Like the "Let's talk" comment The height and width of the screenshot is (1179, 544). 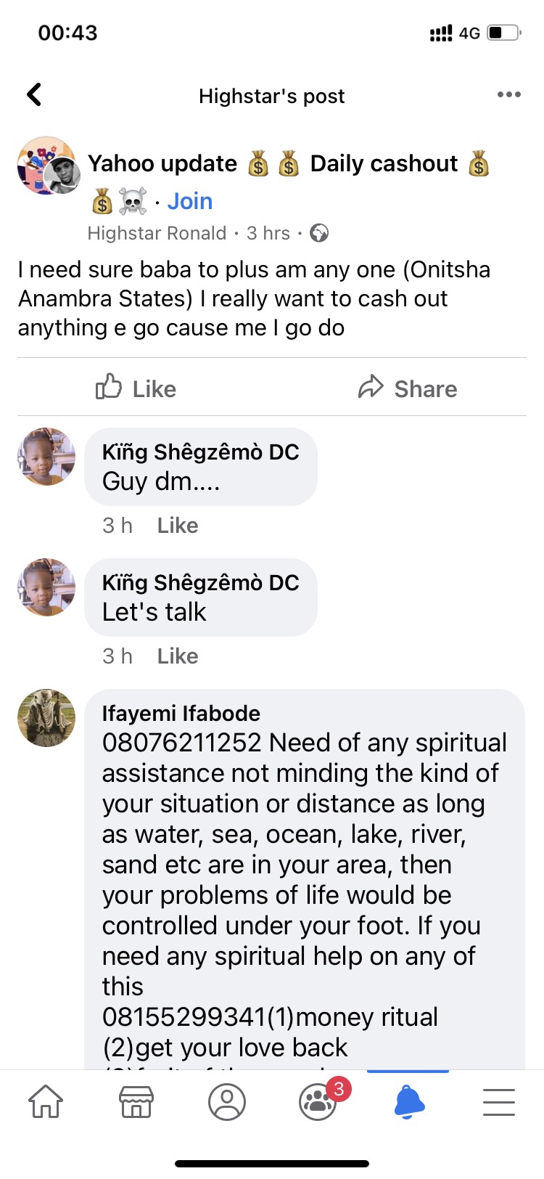[x=178, y=656]
